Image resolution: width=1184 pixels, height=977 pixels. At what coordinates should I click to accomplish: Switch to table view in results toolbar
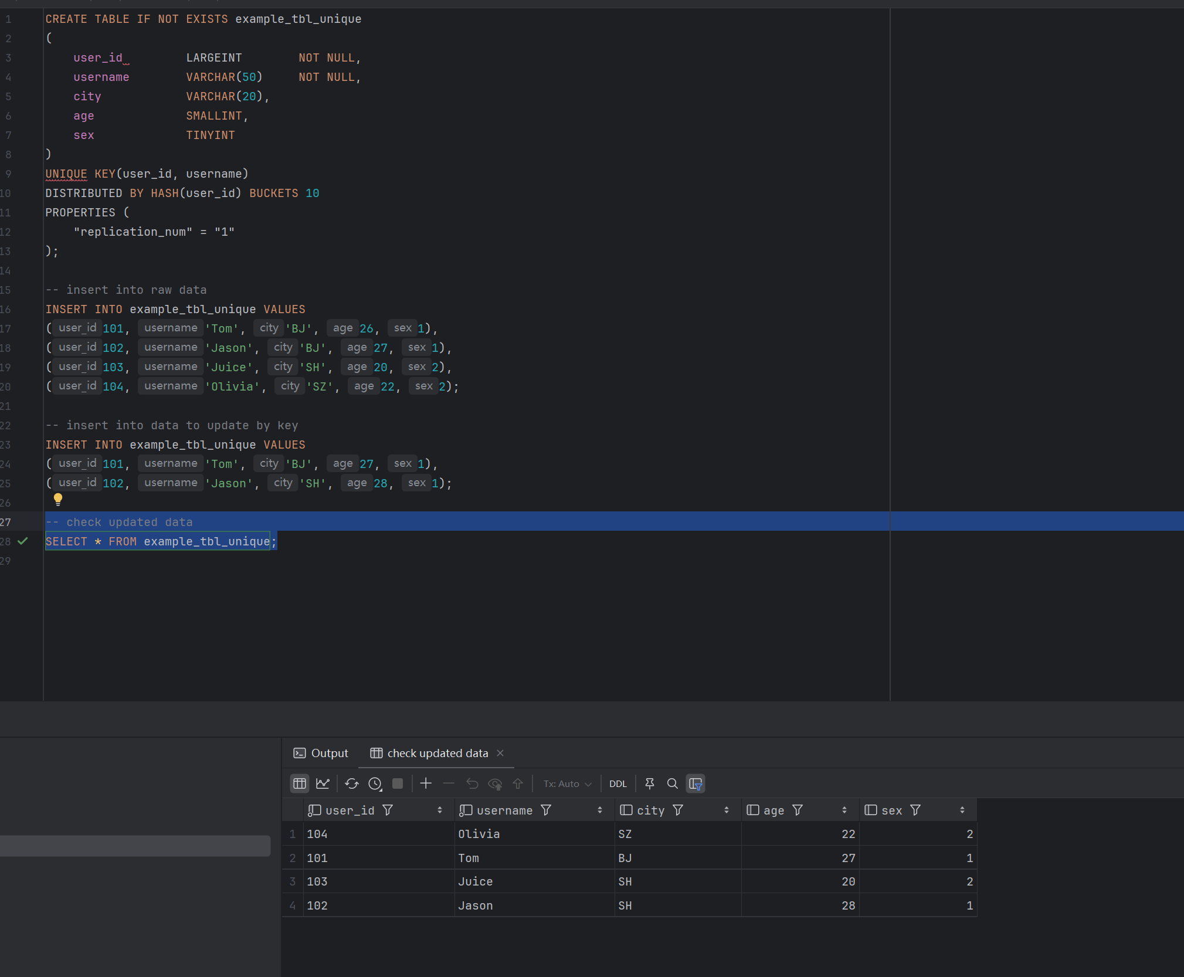300,783
